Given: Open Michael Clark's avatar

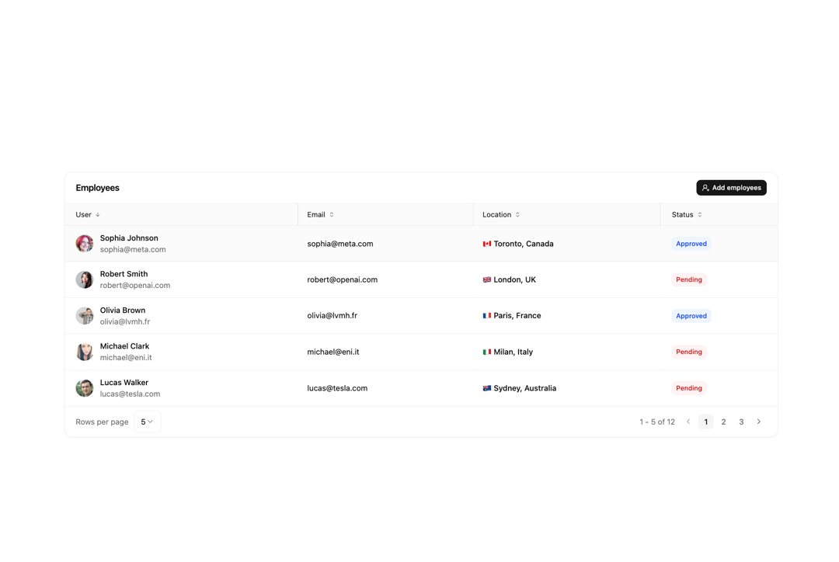Looking at the screenshot, I should coord(85,352).
